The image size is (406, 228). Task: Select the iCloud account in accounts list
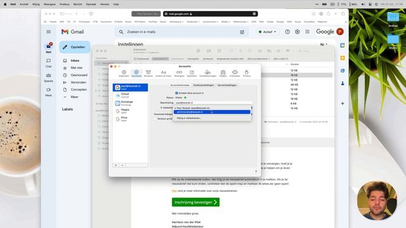(131, 95)
